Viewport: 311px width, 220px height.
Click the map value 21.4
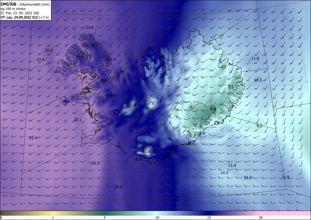[112, 59]
